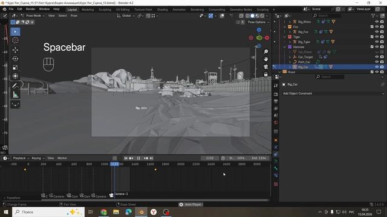Open the Pose Options dropdown

pyautogui.click(x=258, y=22)
